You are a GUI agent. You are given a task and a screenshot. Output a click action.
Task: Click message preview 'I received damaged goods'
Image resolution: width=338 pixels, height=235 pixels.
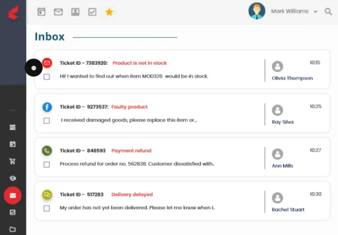129,120
